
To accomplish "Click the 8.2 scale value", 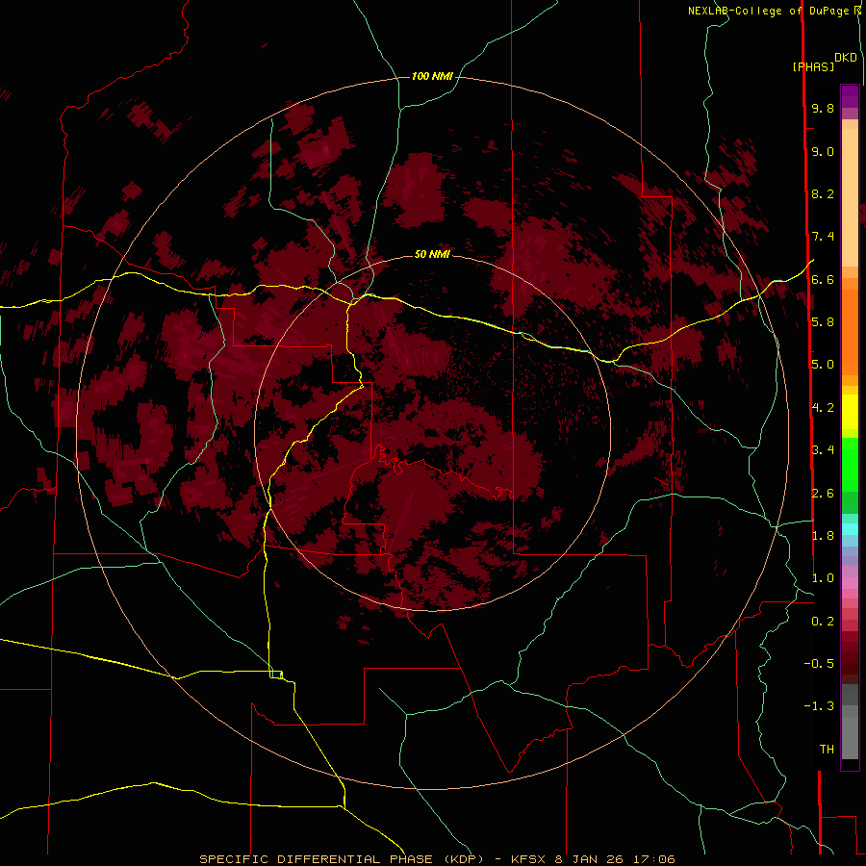I will pos(823,194).
